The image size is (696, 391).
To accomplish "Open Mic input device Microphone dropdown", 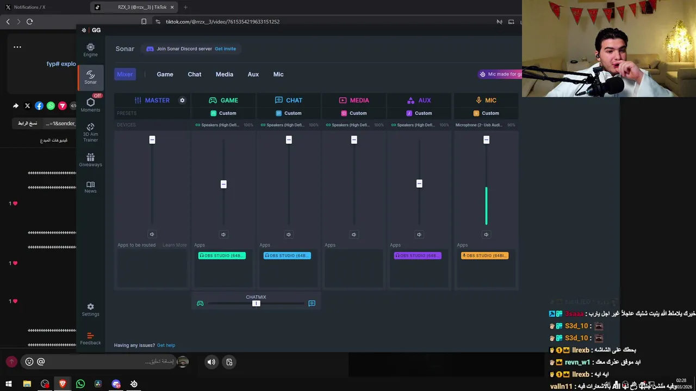I will pyautogui.click(x=485, y=125).
